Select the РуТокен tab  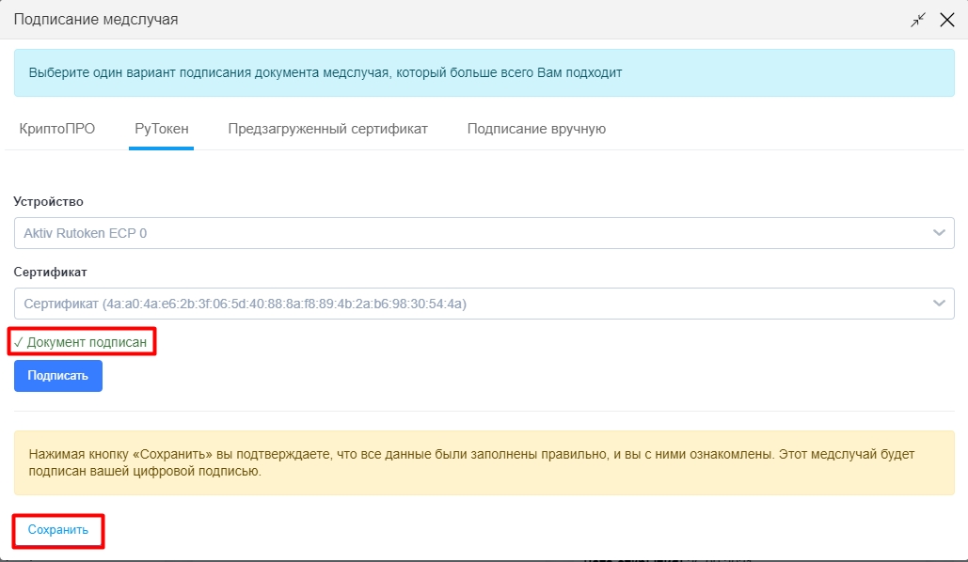click(161, 129)
